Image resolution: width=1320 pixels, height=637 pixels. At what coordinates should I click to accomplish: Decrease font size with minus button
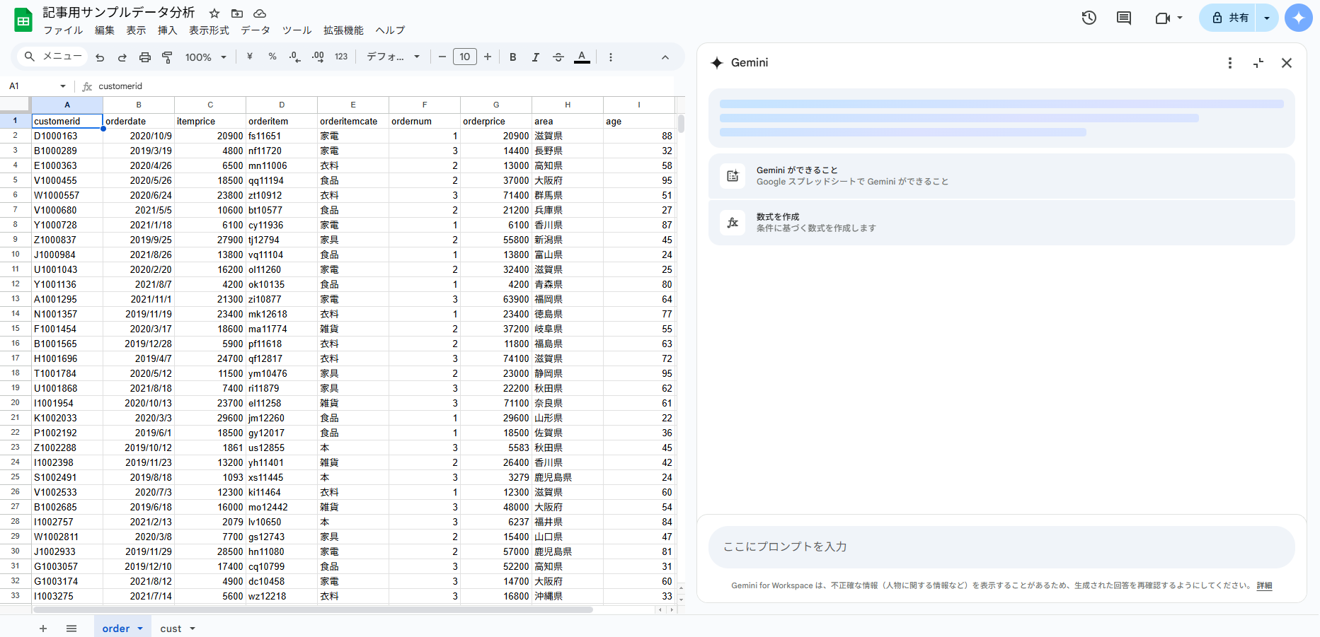pyautogui.click(x=442, y=57)
